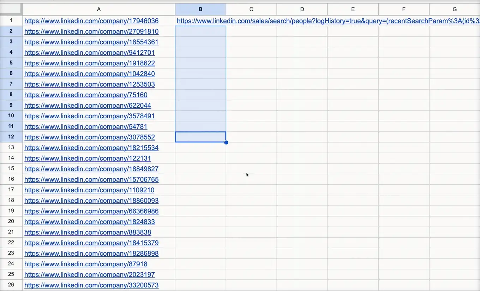The image size is (480, 291).
Task: Click the fill handle of cell B12
Action: pyautogui.click(x=226, y=142)
